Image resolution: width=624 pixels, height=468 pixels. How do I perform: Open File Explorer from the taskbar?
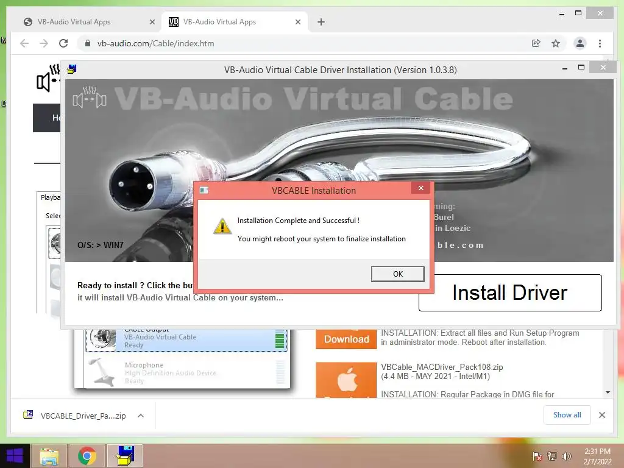[49, 456]
